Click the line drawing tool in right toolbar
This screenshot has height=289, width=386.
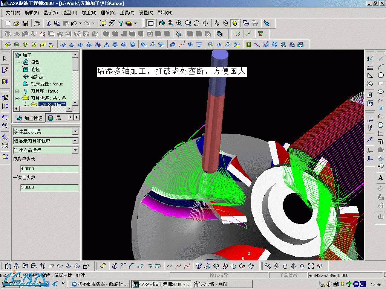[381, 58]
